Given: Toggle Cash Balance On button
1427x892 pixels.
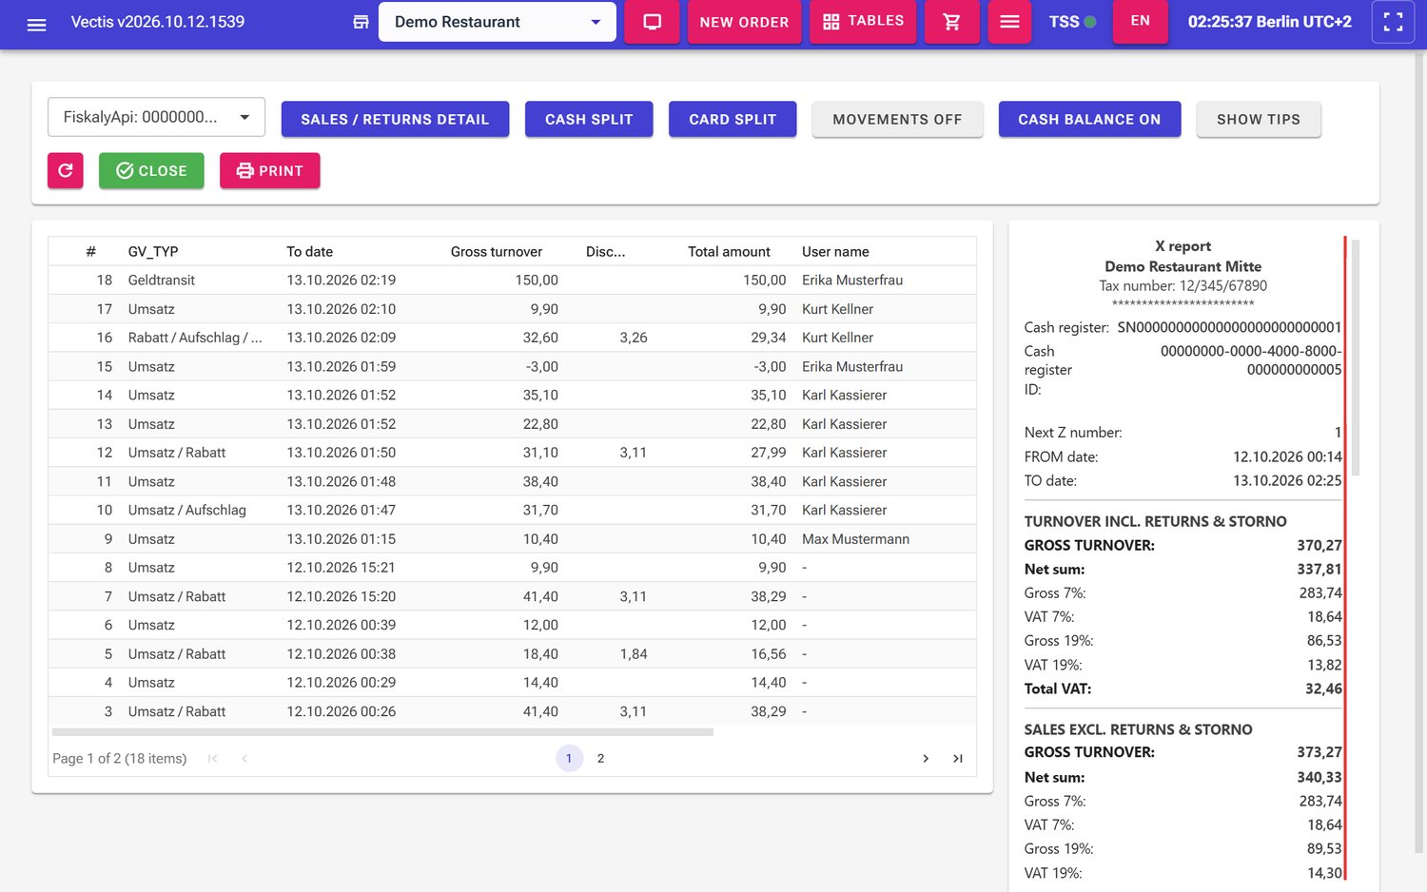Looking at the screenshot, I should click(1089, 119).
